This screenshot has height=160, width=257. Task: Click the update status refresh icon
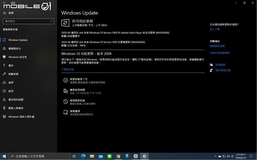(x=65, y=23)
